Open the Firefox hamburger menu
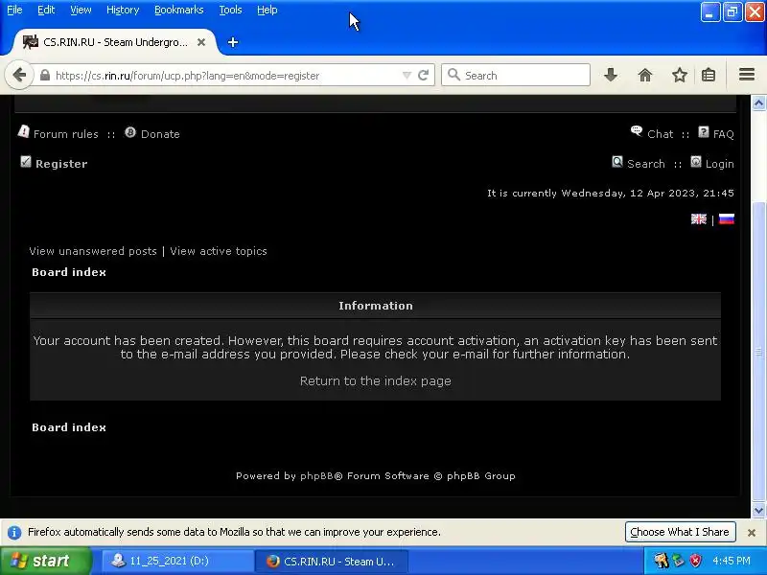 click(x=747, y=75)
